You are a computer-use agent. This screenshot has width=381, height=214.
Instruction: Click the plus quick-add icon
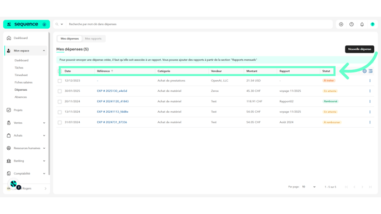click(x=341, y=24)
